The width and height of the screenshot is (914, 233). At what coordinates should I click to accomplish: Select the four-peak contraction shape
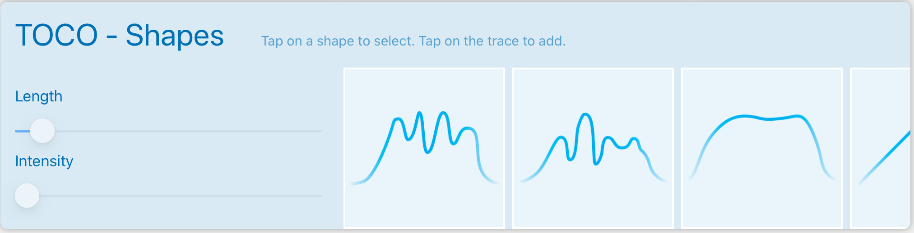(424, 148)
